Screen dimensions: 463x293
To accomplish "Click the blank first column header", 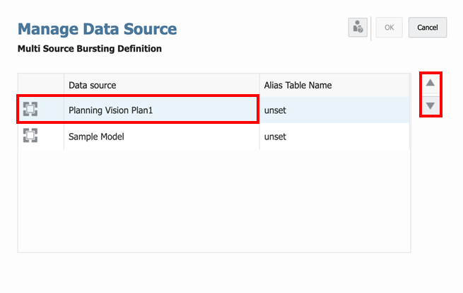I will [x=40, y=85].
